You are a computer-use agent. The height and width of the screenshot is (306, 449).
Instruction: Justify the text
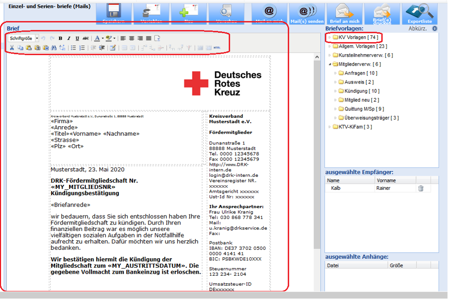[149, 38]
